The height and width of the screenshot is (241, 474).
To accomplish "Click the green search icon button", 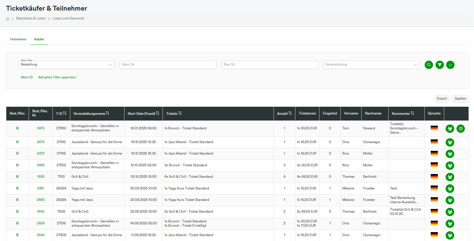I will [x=429, y=65].
